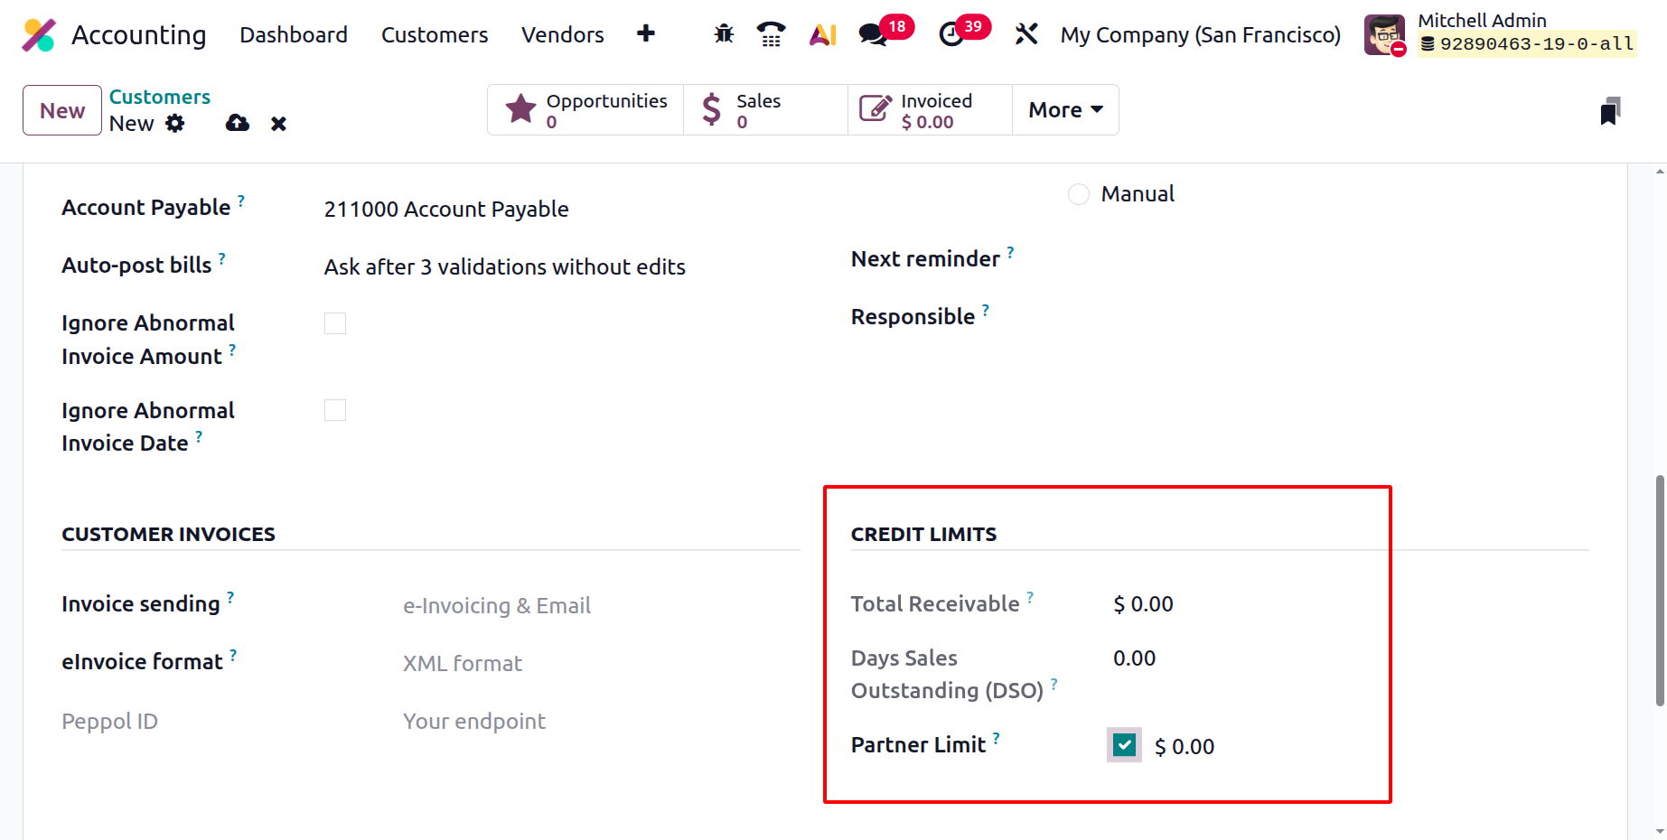Click the New record button
Viewport: 1667px width, 840px height.
pos(62,110)
